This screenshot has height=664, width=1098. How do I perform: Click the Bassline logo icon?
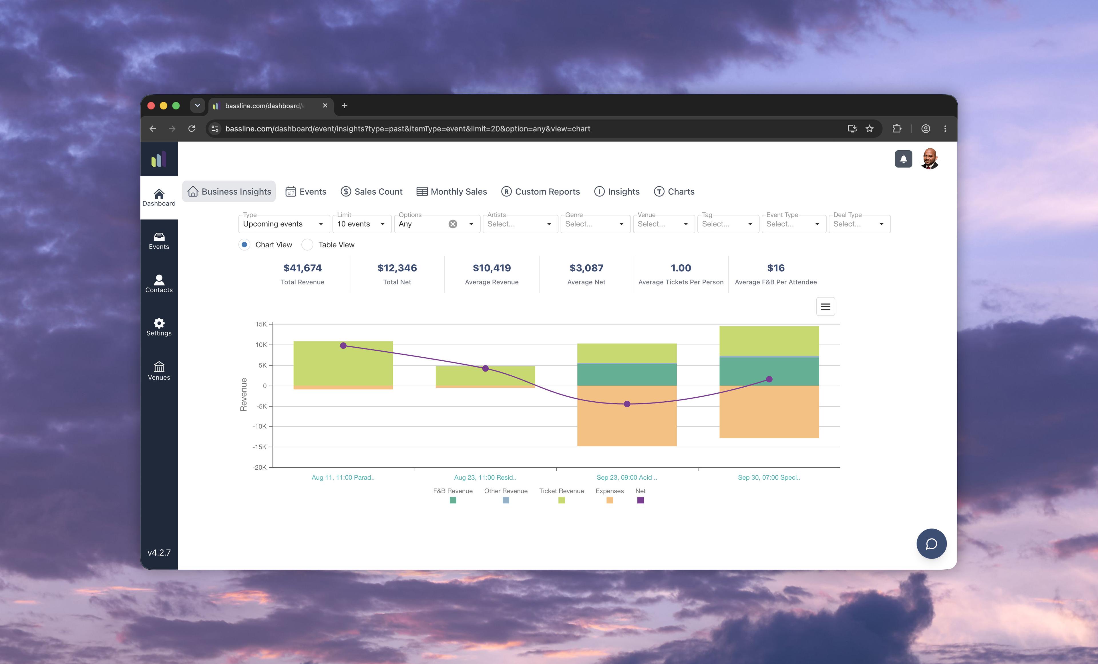159,159
